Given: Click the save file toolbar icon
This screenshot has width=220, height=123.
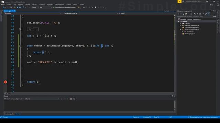Looking at the screenshot, I should point(18,8).
